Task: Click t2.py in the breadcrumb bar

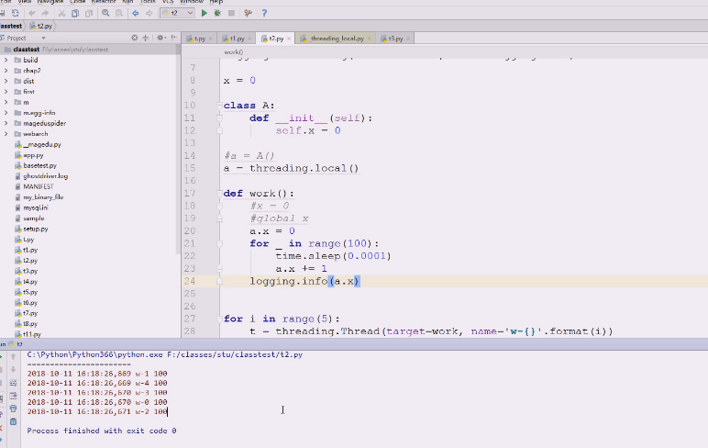Action: 41,26
